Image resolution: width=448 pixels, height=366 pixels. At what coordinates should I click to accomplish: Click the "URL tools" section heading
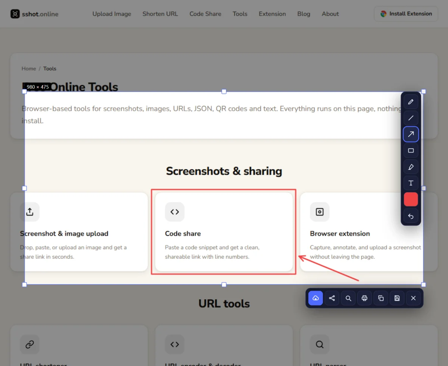224,303
